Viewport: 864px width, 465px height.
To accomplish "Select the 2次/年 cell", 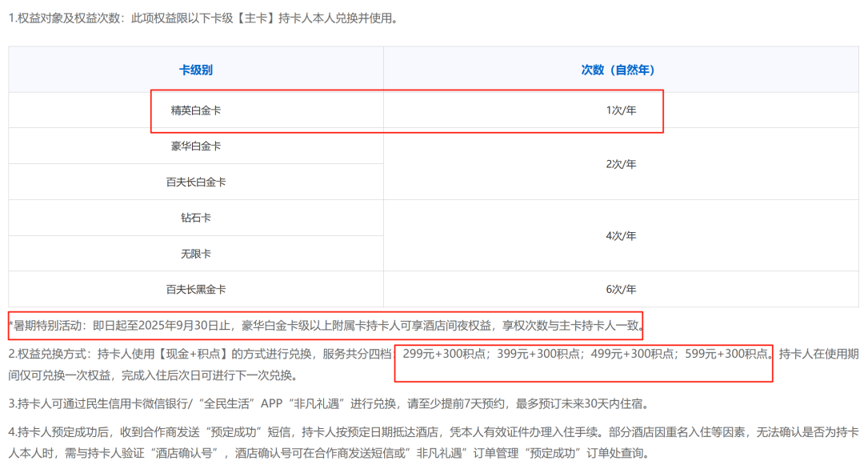I will 621,164.
